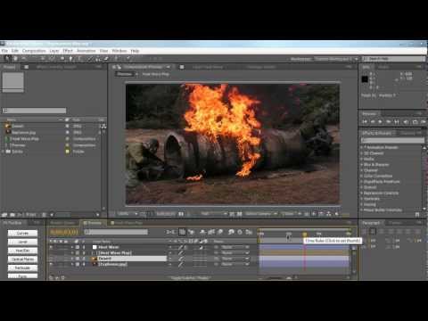Image resolution: width=428 pixels, height=321 pixels.
Task: Expand the Heat Wave Map layer properties
Action: 72,252
